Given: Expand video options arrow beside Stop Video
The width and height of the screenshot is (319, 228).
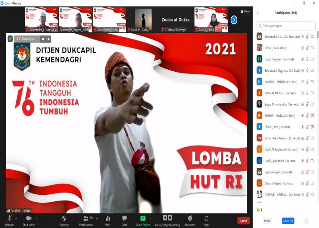Looking at the screenshot, I should (x=36, y=218).
